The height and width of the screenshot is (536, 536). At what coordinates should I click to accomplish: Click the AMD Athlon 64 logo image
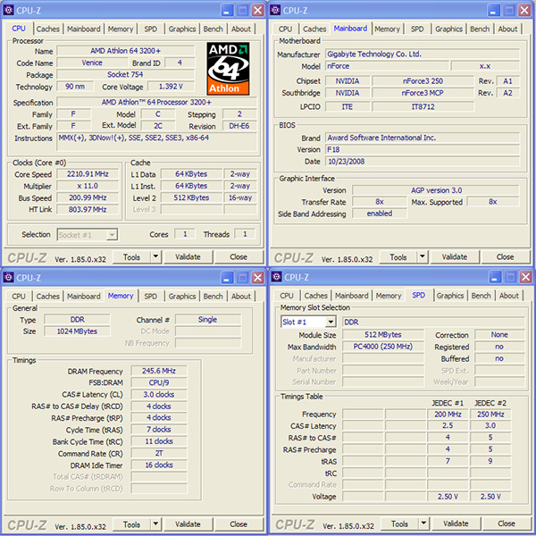click(228, 69)
